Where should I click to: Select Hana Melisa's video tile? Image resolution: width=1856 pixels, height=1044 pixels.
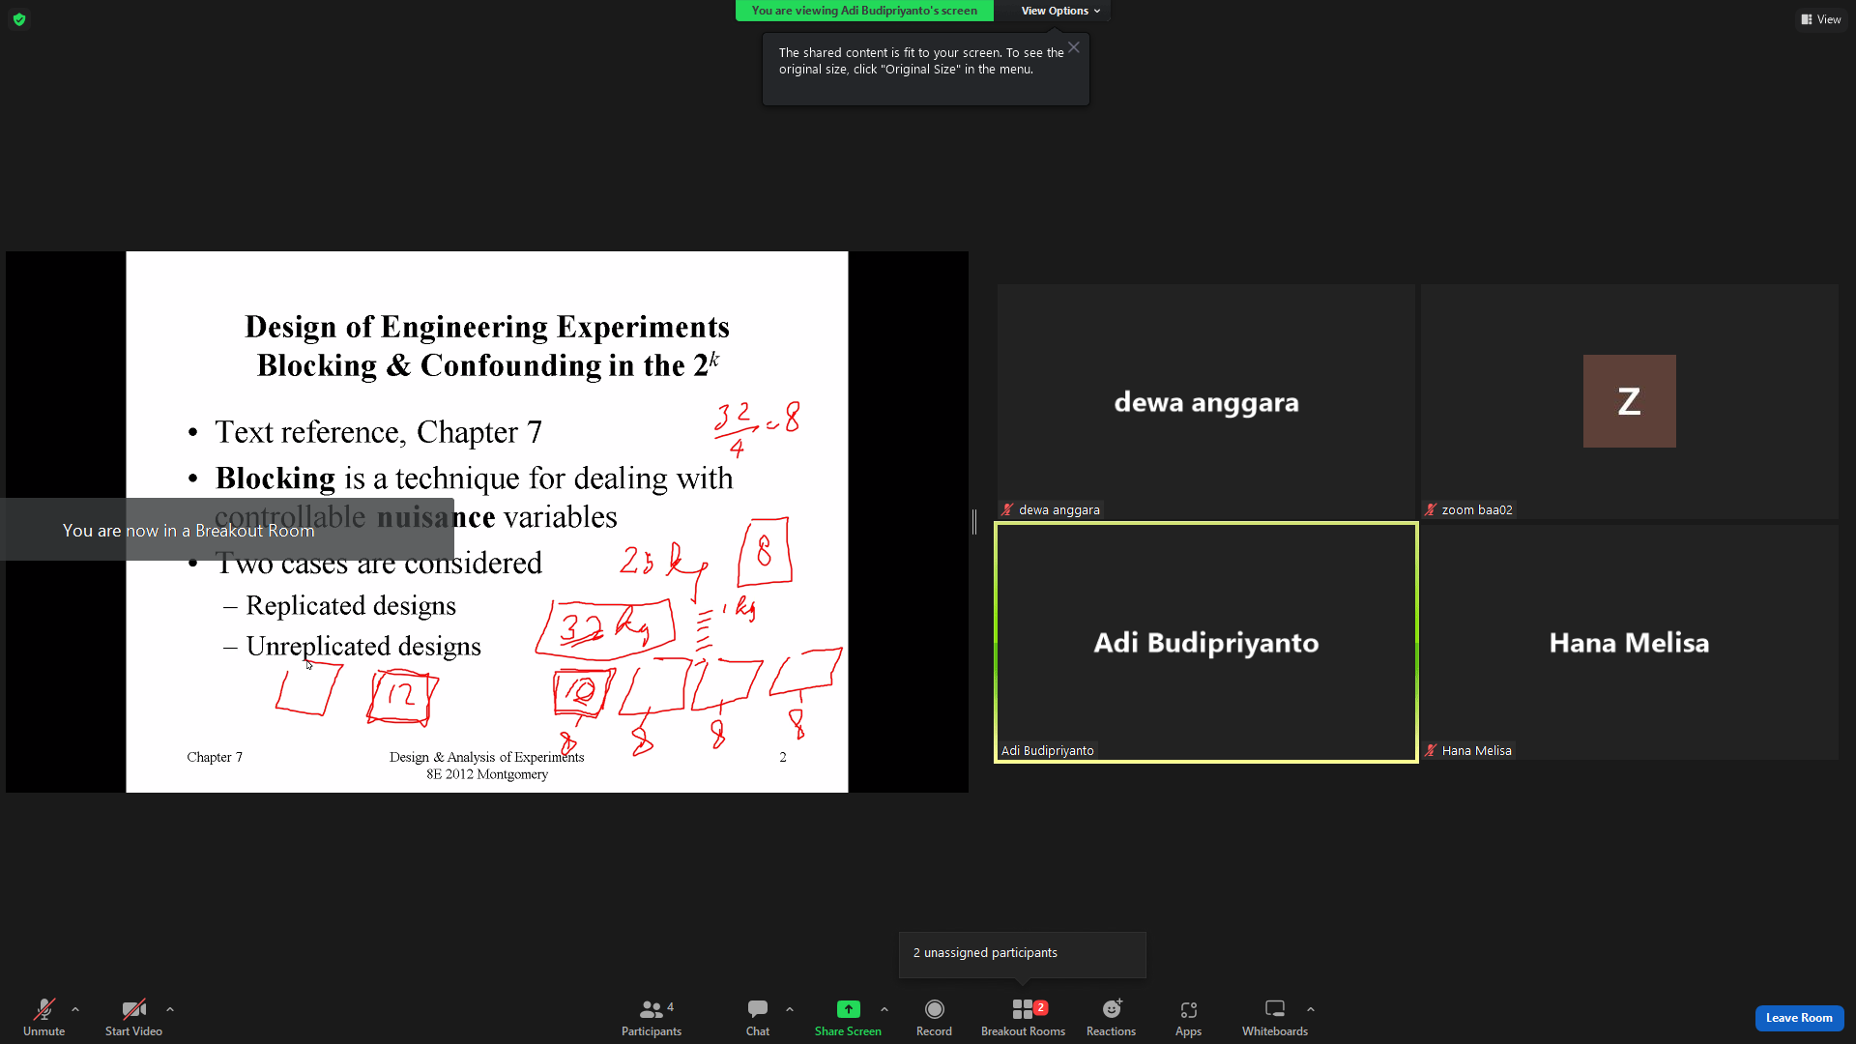pos(1630,643)
